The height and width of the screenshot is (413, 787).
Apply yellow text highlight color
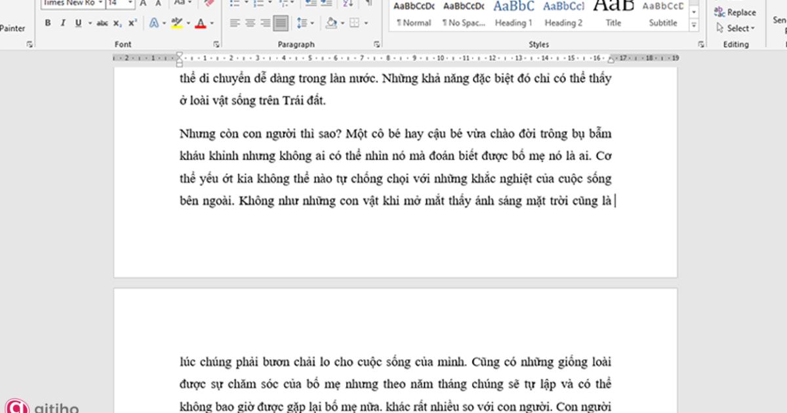click(176, 23)
